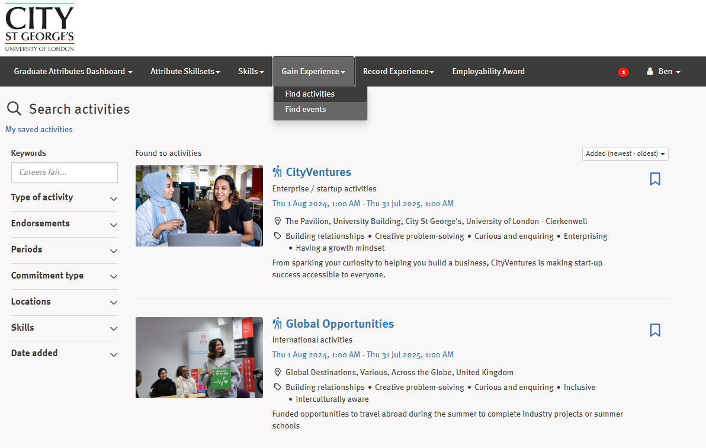
Task: Click the Enterprising skill tag
Action: (585, 236)
